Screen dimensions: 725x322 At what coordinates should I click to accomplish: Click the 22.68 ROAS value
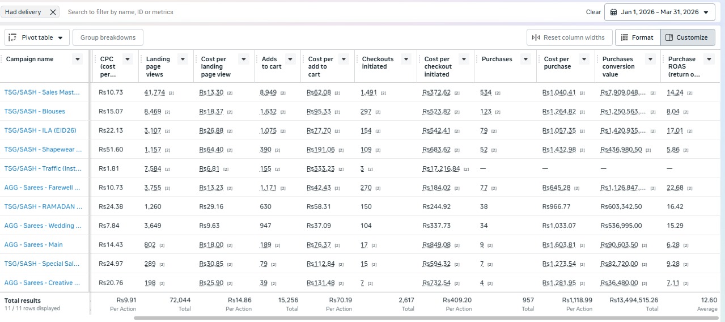tap(675, 188)
